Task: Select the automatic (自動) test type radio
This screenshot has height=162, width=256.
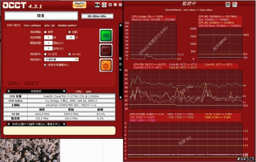Action: click(x=70, y=32)
